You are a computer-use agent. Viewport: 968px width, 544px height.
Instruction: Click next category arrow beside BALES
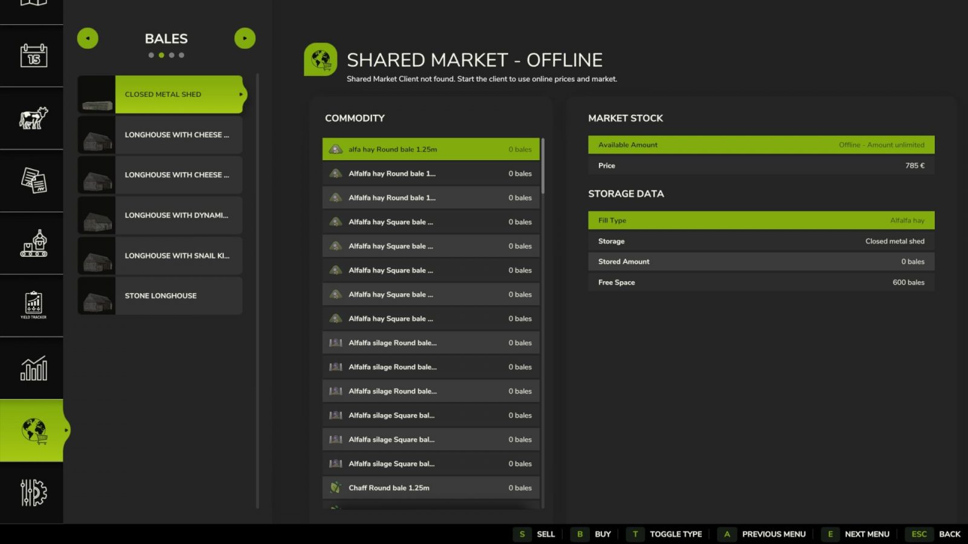tap(245, 38)
